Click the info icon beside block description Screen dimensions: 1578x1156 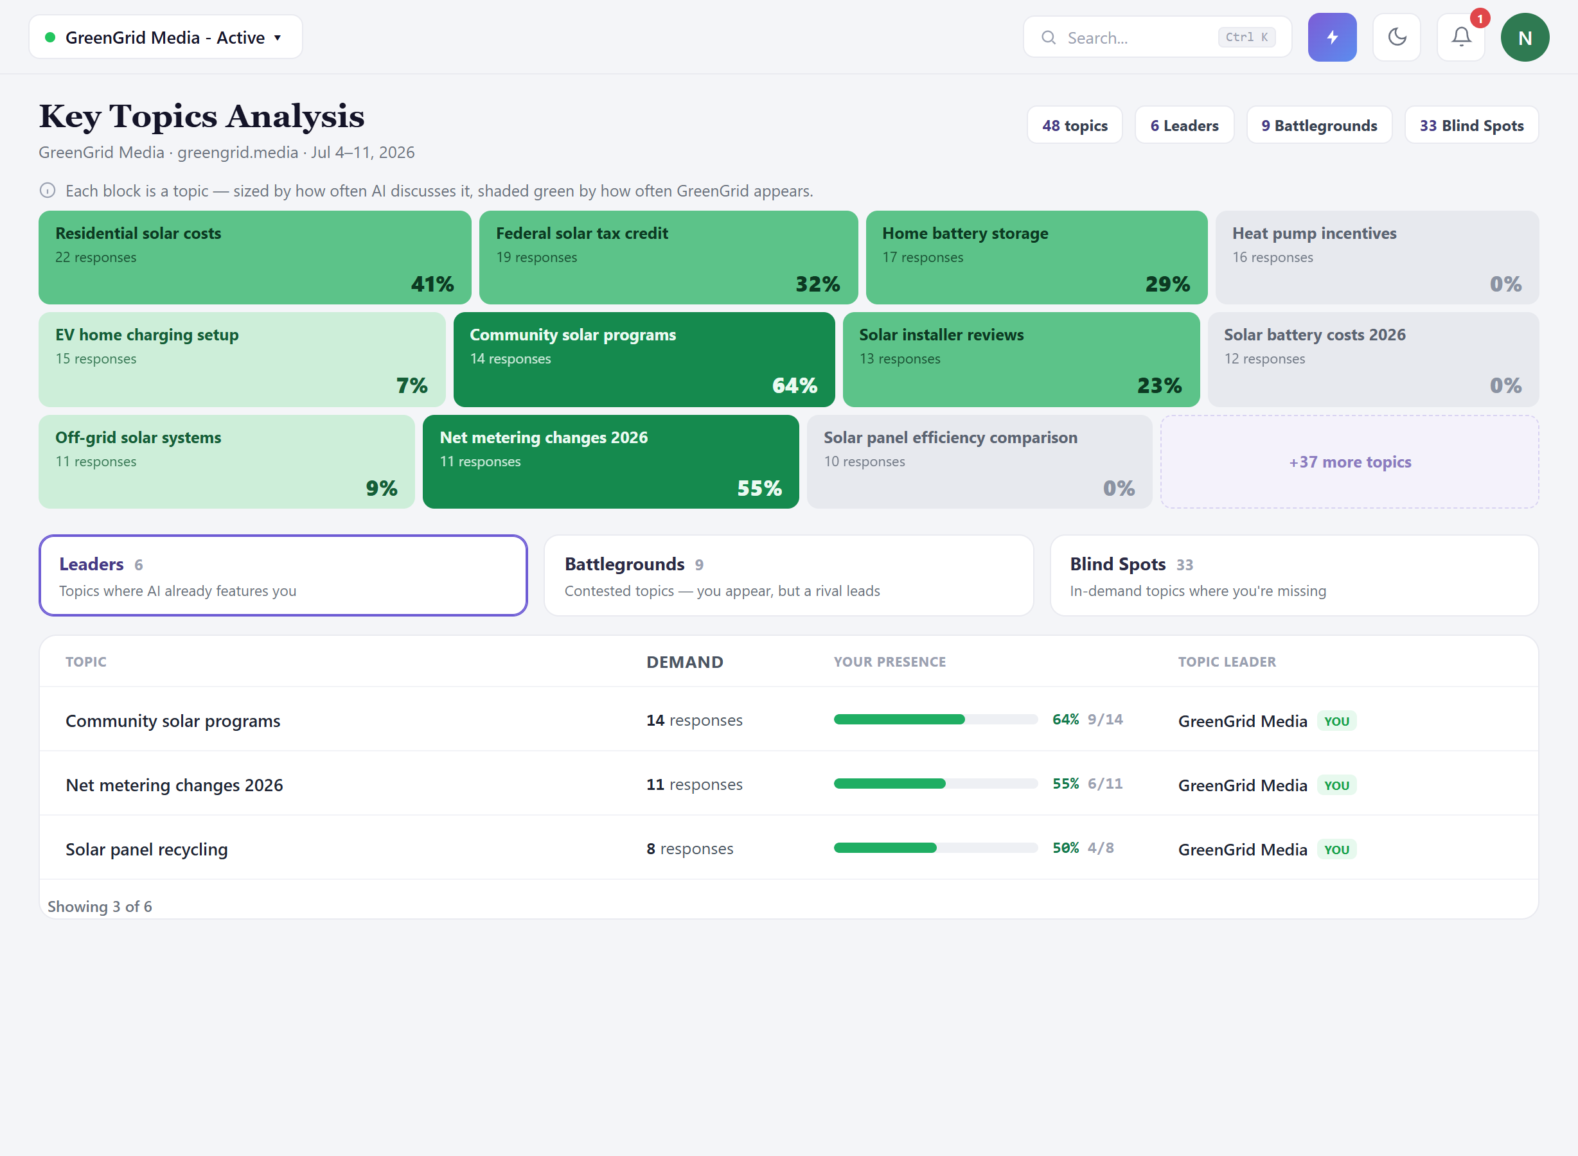tap(48, 190)
